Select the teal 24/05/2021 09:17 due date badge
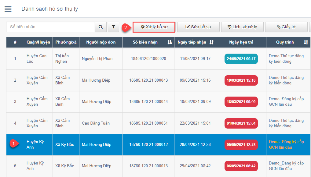The height and width of the screenshot is (177, 311). tap(241, 59)
